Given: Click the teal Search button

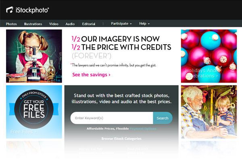Looking at the screenshot, I should (x=163, y=118).
